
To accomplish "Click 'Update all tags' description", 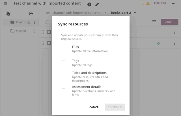I will [82, 65].
